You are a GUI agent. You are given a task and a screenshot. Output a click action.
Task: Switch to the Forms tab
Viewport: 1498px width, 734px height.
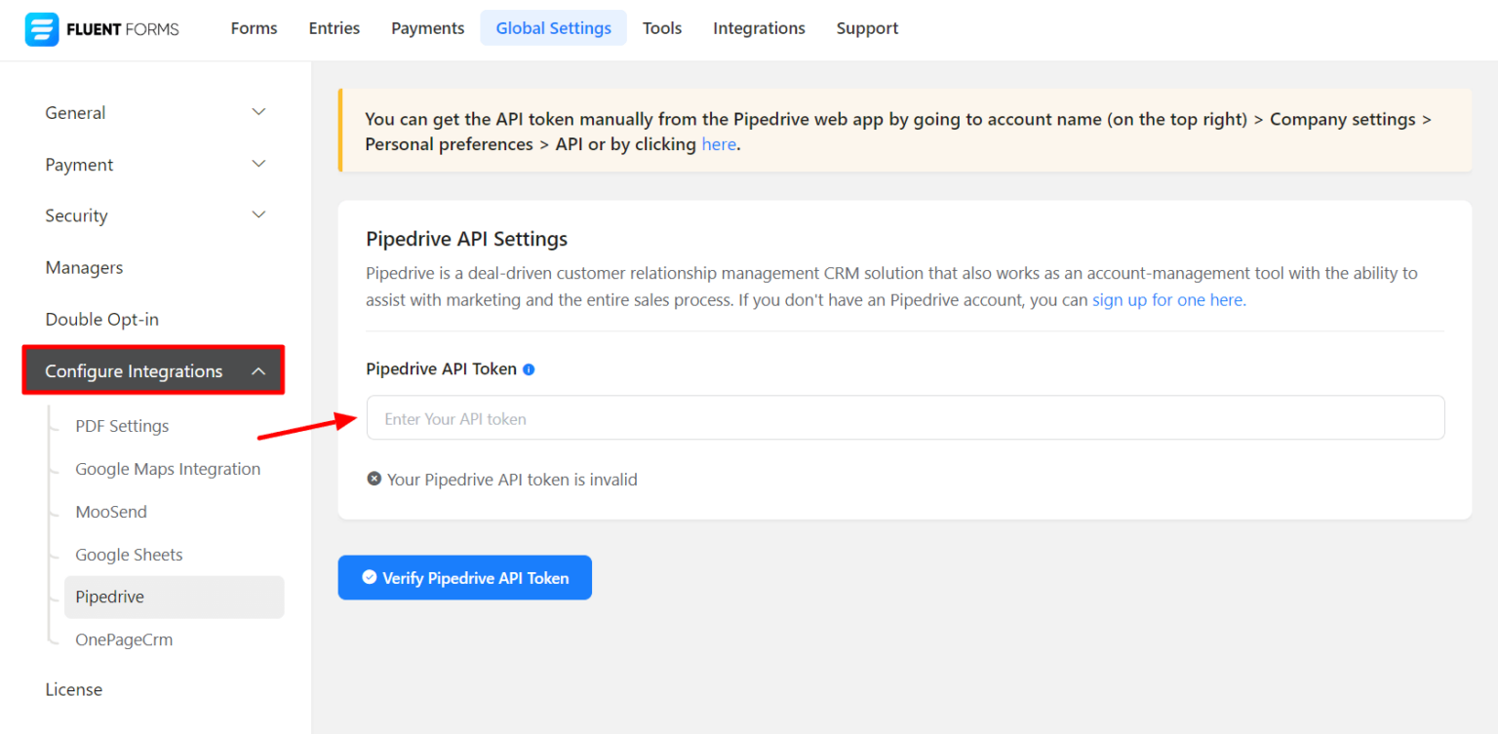254,28
